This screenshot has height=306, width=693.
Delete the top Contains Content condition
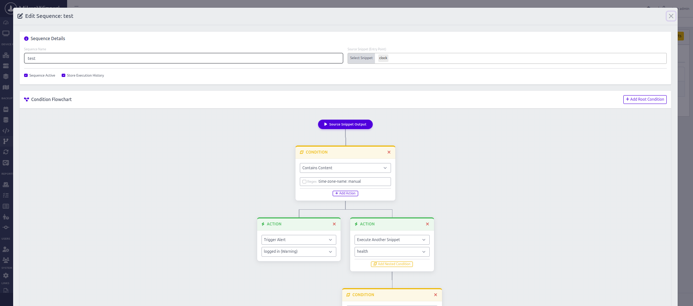pyautogui.click(x=389, y=152)
